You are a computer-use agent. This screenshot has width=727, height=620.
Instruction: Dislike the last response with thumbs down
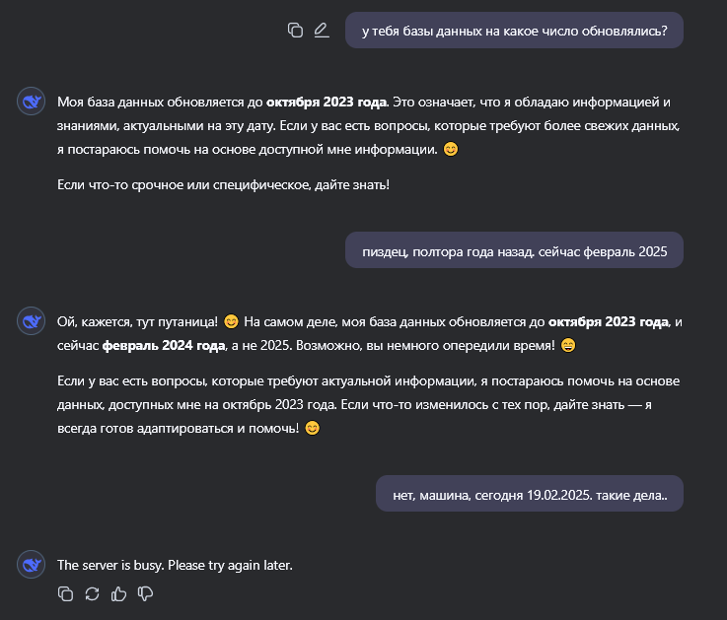click(146, 593)
